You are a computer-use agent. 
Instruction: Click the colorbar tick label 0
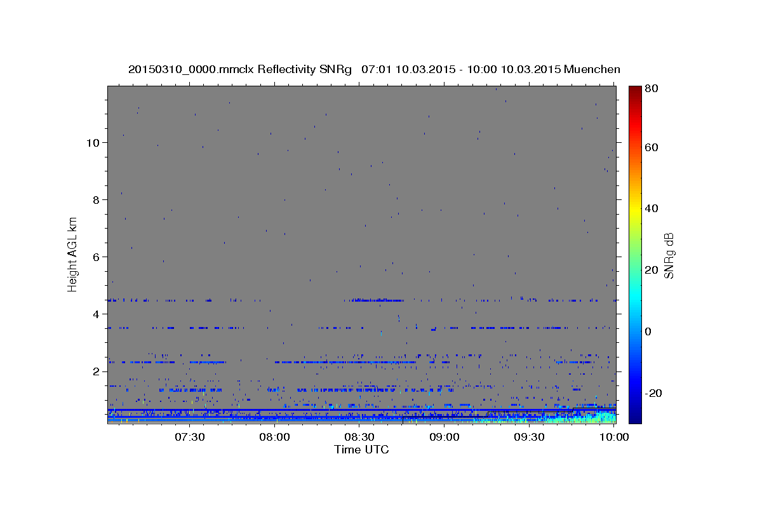(648, 331)
